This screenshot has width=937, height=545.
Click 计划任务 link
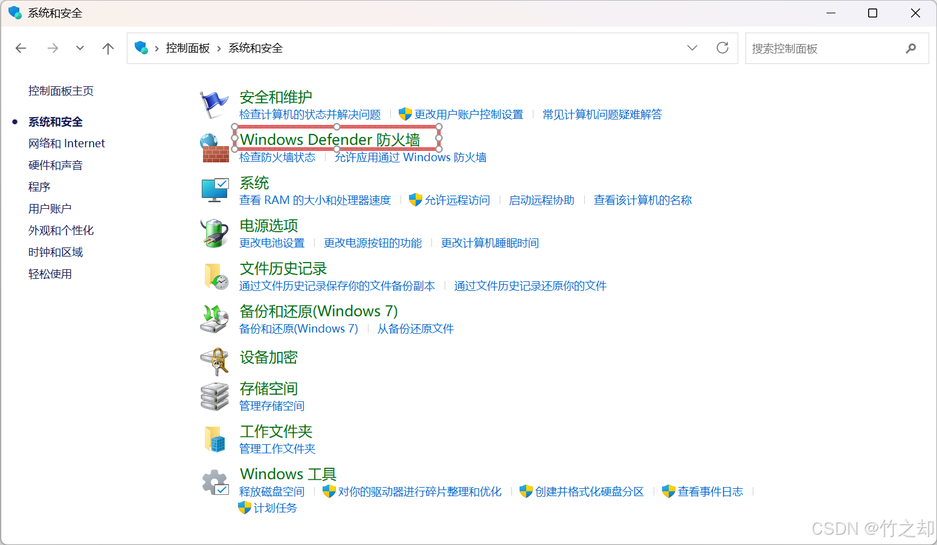pyautogui.click(x=275, y=508)
